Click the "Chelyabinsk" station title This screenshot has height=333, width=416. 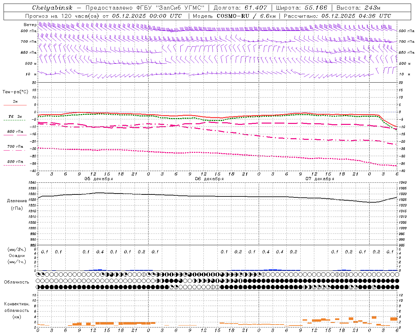coord(52,8)
